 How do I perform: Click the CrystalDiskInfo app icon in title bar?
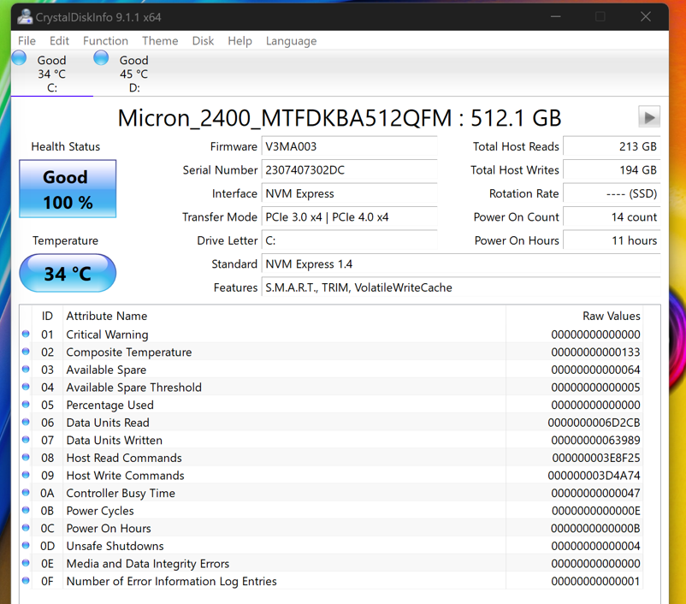click(x=25, y=16)
